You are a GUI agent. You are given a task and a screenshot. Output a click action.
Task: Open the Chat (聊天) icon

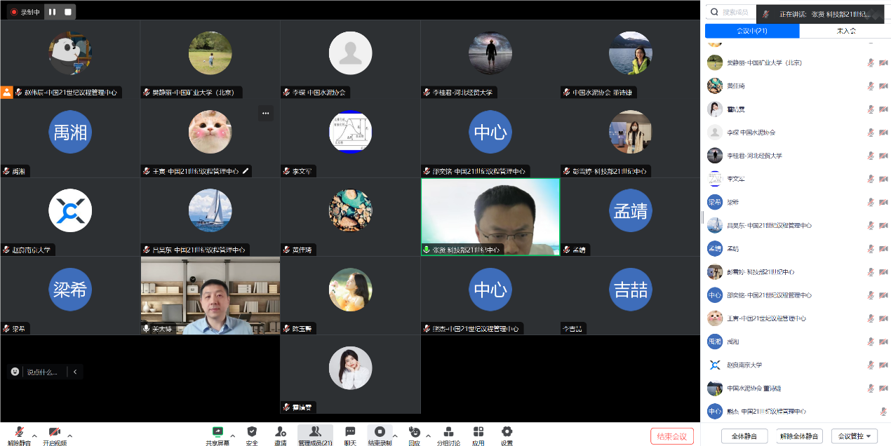click(350, 432)
